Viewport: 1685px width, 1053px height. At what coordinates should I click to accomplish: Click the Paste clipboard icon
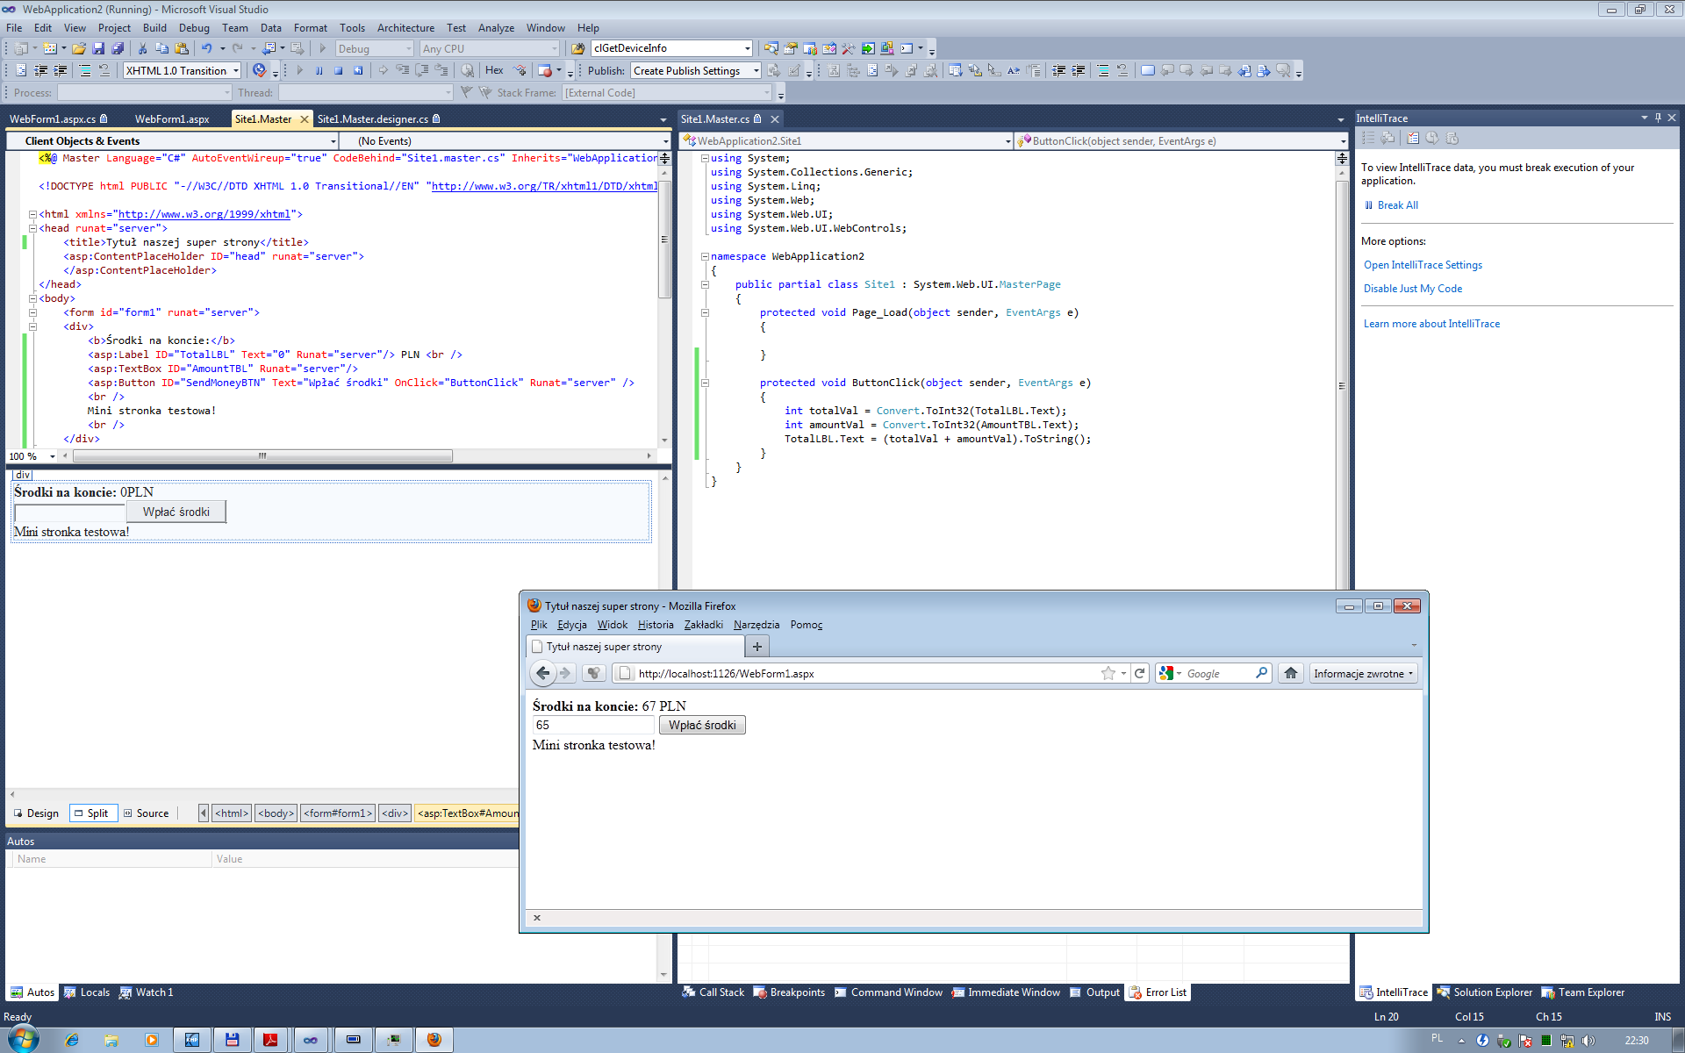pyautogui.click(x=182, y=48)
